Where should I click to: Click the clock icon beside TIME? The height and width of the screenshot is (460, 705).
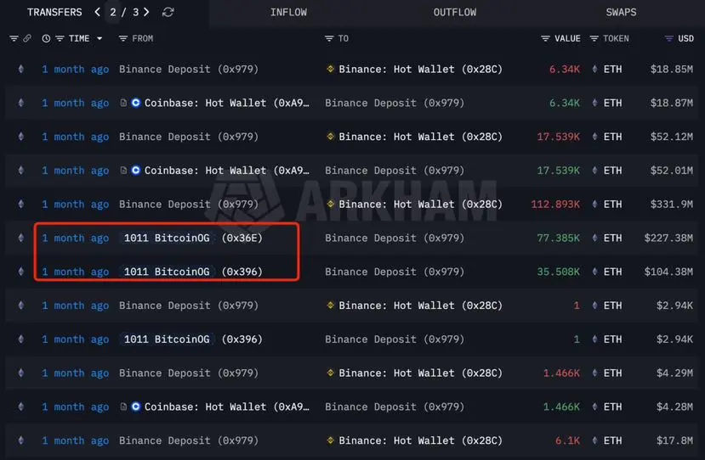point(46,38)
